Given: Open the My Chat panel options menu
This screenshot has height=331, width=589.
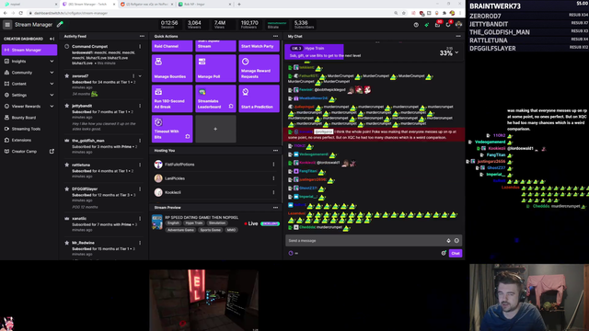Looking at the screenshot, I should 458,37.
